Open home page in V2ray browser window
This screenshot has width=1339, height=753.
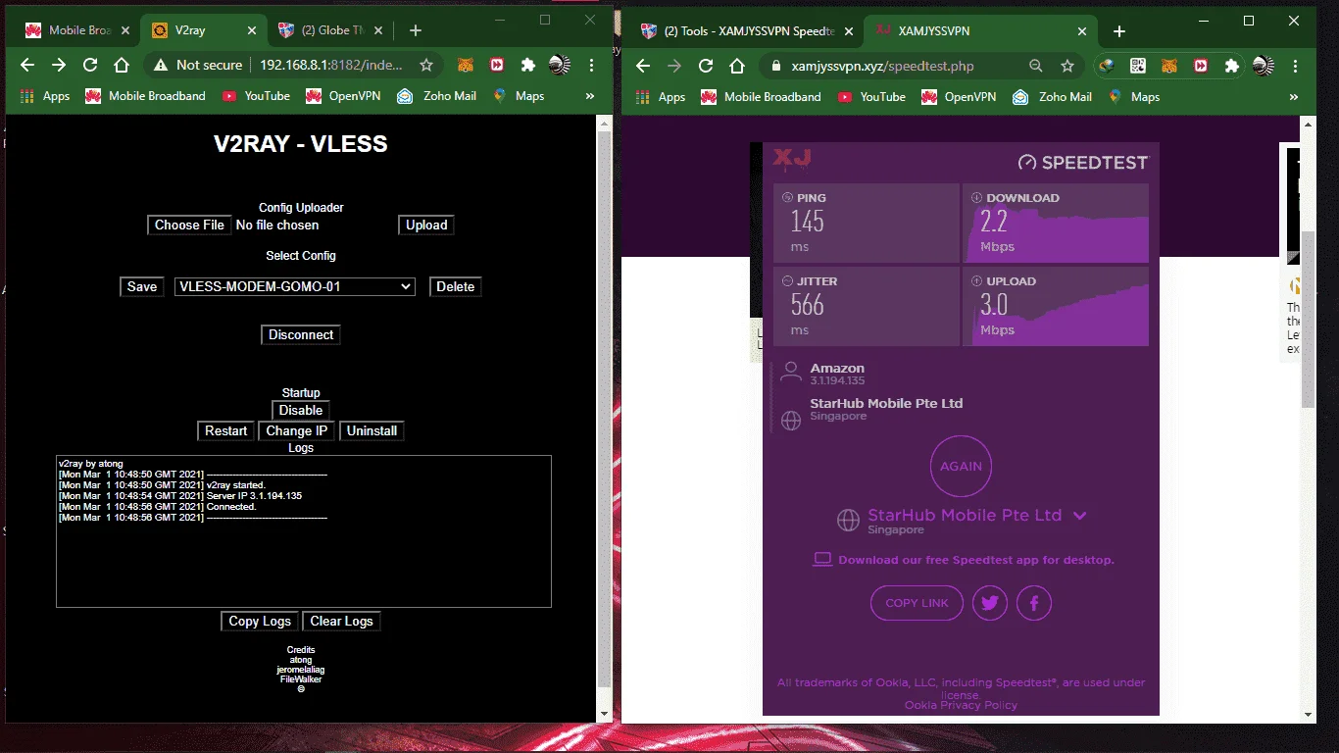click(x=122, y=65)
